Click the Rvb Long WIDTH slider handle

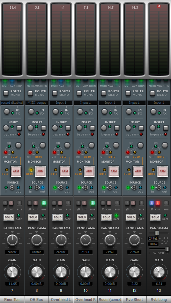(x=167, y=249)
